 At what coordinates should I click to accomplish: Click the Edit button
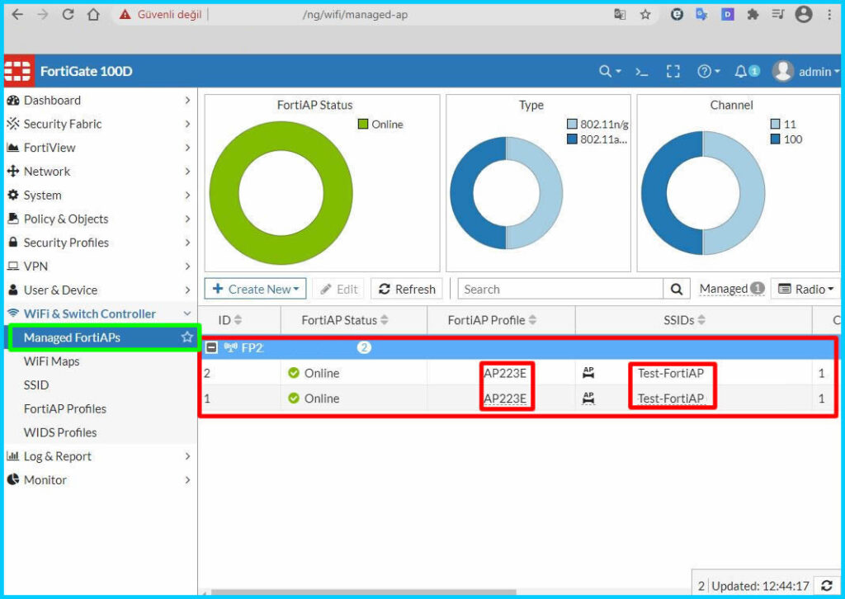(339, 289)
